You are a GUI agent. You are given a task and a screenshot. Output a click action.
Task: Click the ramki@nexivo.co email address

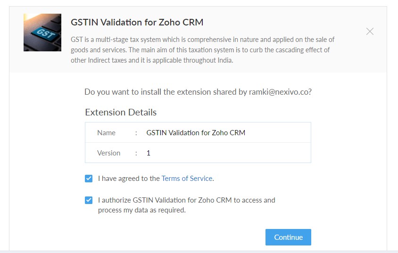tap(280, 92)
